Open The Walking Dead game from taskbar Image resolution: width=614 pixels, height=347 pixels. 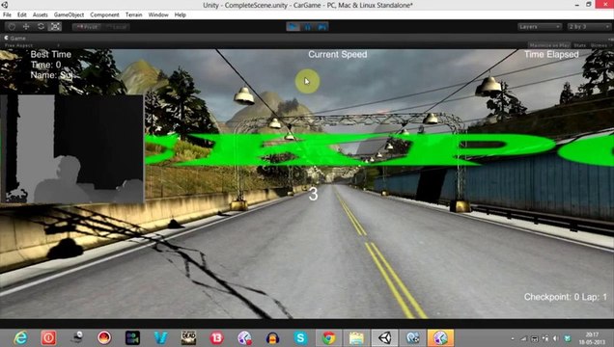click(x=188, y=337)
